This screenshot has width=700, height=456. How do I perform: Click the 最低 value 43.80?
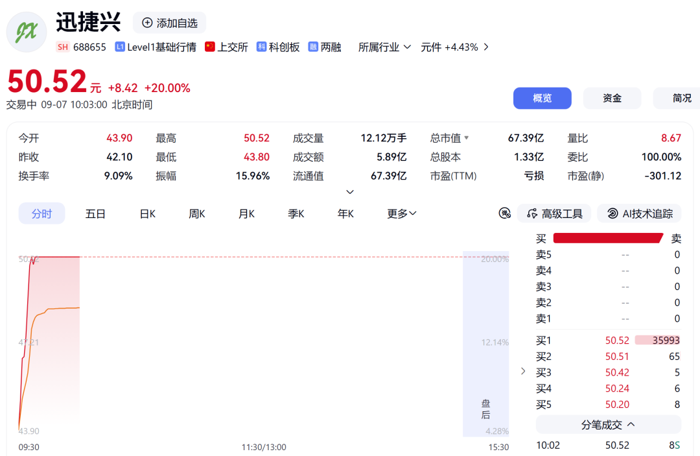(x=257, y=157)
